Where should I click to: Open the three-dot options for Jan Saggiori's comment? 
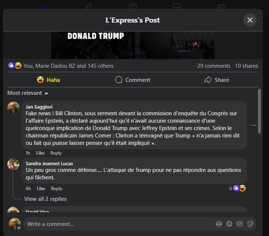pyautogui.click(x=254, y=125)
